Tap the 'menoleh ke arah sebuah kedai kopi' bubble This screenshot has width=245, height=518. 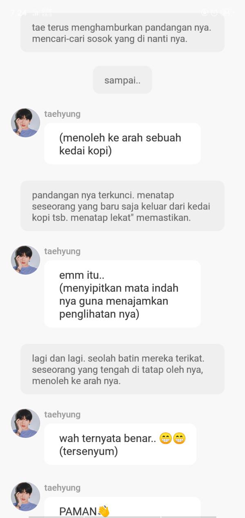[x=122, y=144]
